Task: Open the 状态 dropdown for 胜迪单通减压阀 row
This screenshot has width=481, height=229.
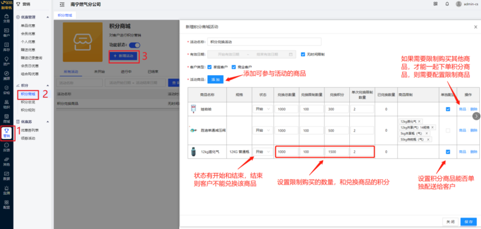Action: 263,130
